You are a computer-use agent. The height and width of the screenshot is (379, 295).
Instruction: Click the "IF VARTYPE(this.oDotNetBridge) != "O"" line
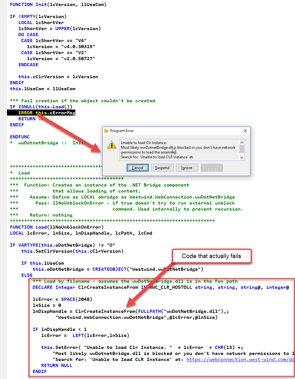click(62, 245)
